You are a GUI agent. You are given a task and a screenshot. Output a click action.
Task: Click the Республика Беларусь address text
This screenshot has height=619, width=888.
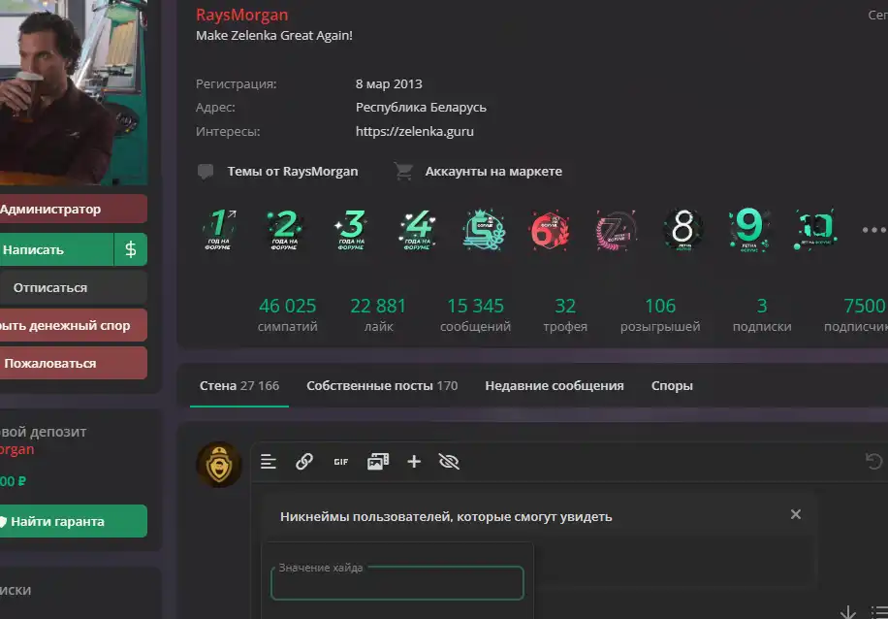click(x=421, y=107)
